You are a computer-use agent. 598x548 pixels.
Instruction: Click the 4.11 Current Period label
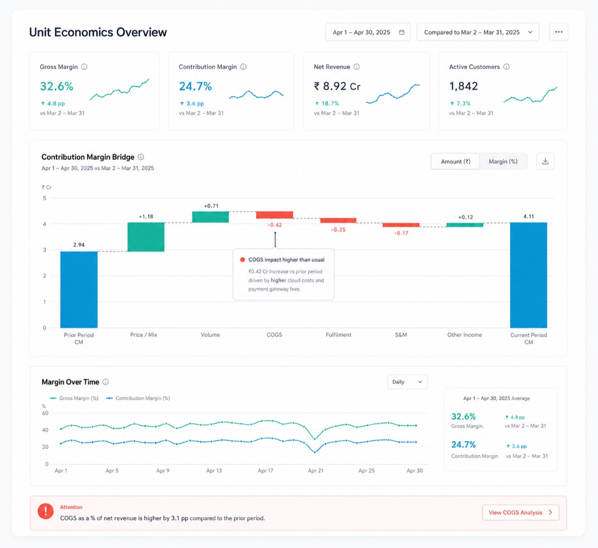tap(529, 217)
